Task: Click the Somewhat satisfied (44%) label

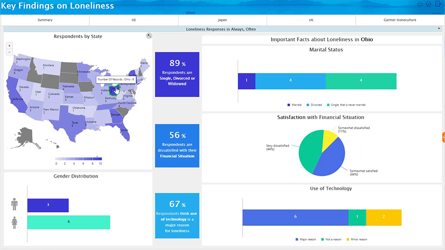Action: pyautogui.click(x=364, y=173)
